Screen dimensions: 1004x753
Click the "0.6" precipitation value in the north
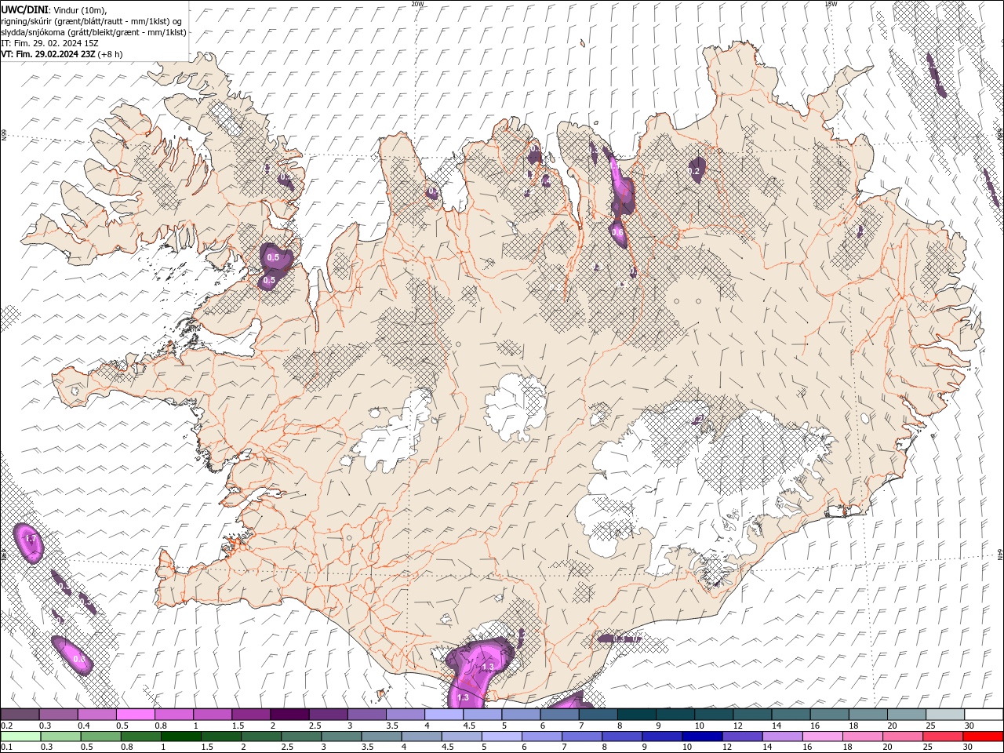point(617,232)
